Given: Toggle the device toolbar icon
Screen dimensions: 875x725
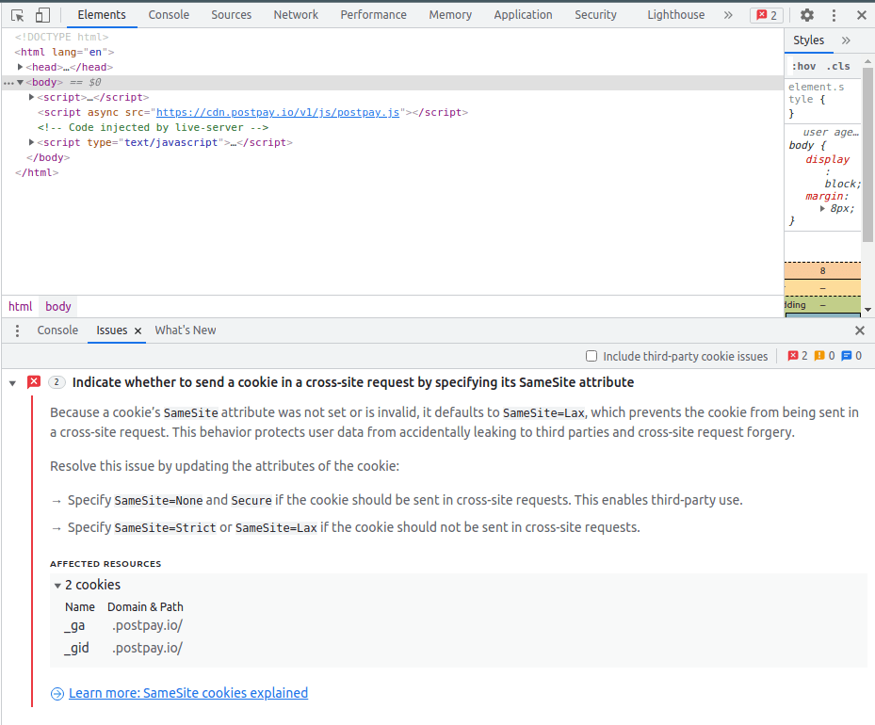Looking at the screenshot, I should [x=42, y=15].
